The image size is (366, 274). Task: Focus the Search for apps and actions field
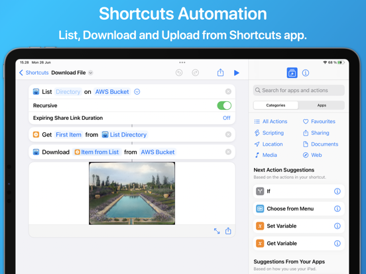click(x=299, y=91)
